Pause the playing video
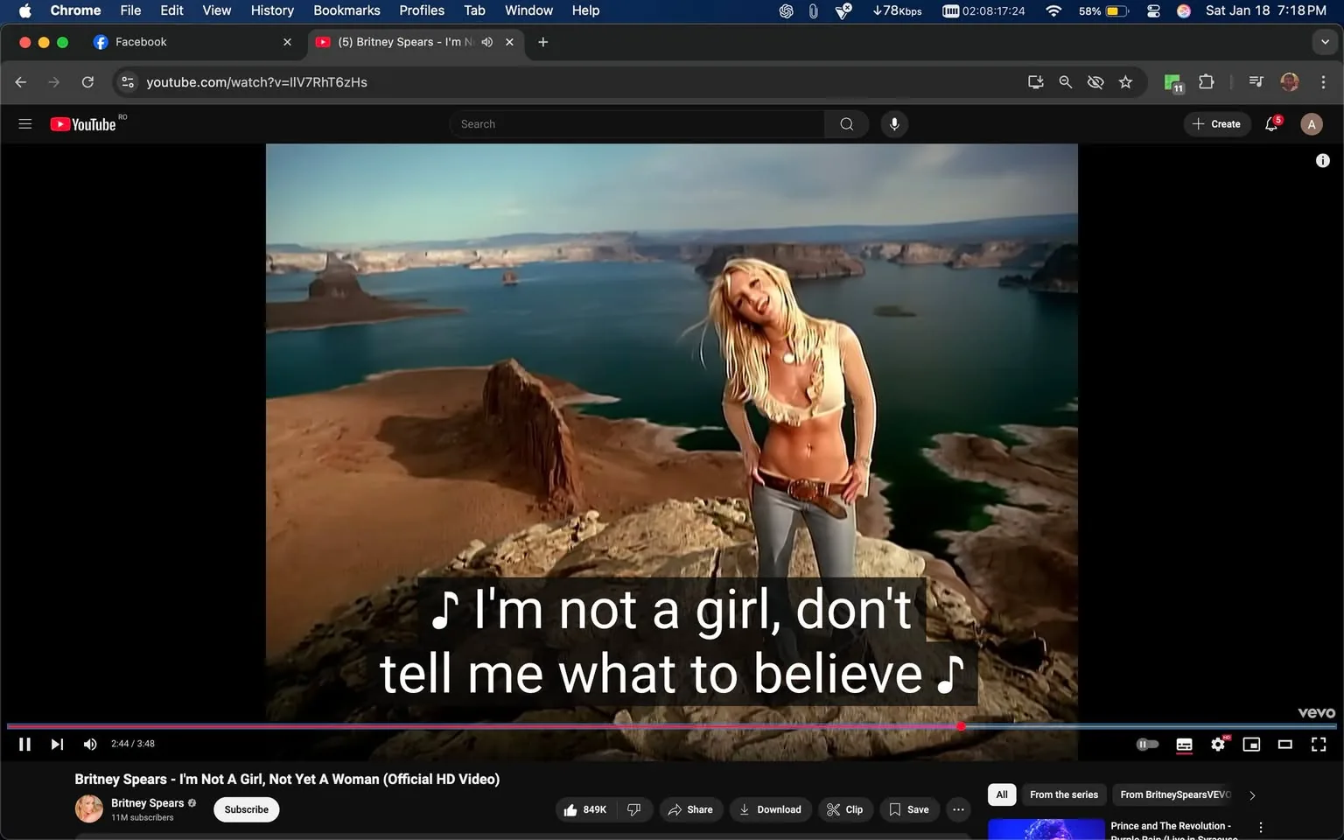Screen dimensions: 1344x840 (x=24, y=744)
